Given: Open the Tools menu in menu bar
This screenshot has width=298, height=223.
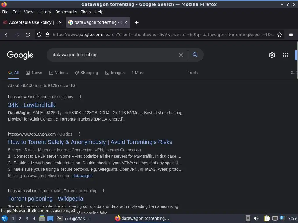Looking at the screenshot, I should pyautogui.click(x=86, y=12).
